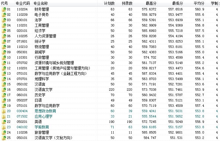Select the icon next to row 09 新闻学
This screenshot has height=141, width=220.
pos(4,52)
